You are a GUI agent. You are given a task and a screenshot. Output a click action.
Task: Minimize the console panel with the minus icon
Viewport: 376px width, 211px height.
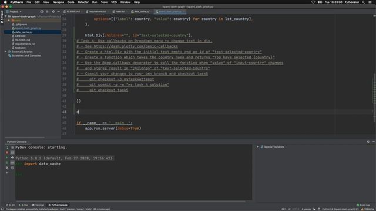pos(374,142)
